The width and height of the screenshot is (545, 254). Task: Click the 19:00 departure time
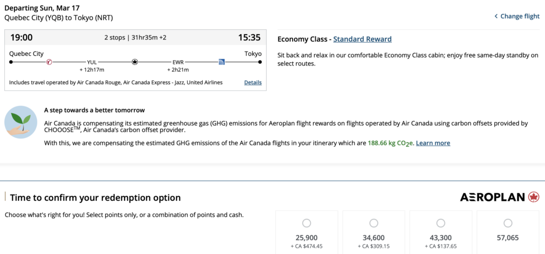21,37
